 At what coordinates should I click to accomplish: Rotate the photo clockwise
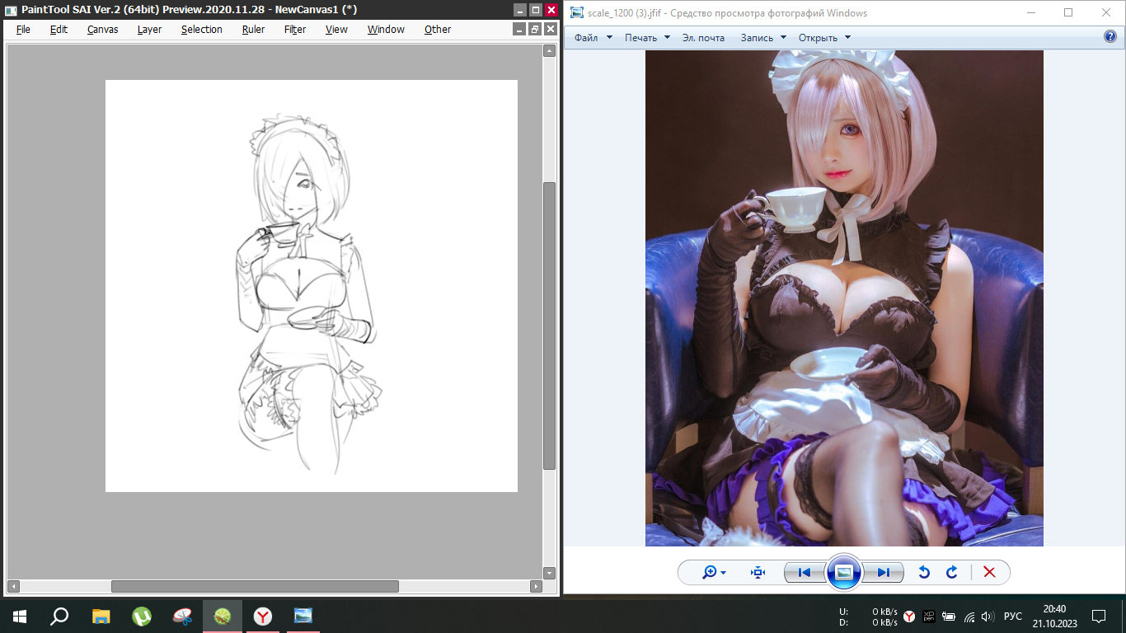tap(952, 572)
